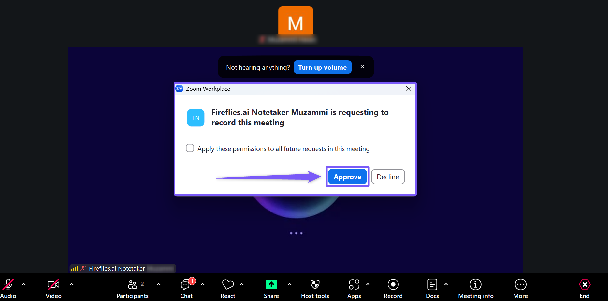Click the recording request heading text
Screen dimensions: 608x301
pos(300,117)
